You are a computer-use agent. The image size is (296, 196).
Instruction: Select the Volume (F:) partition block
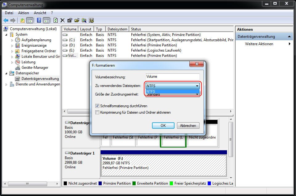pyautogui.click(x=164, y=165)
